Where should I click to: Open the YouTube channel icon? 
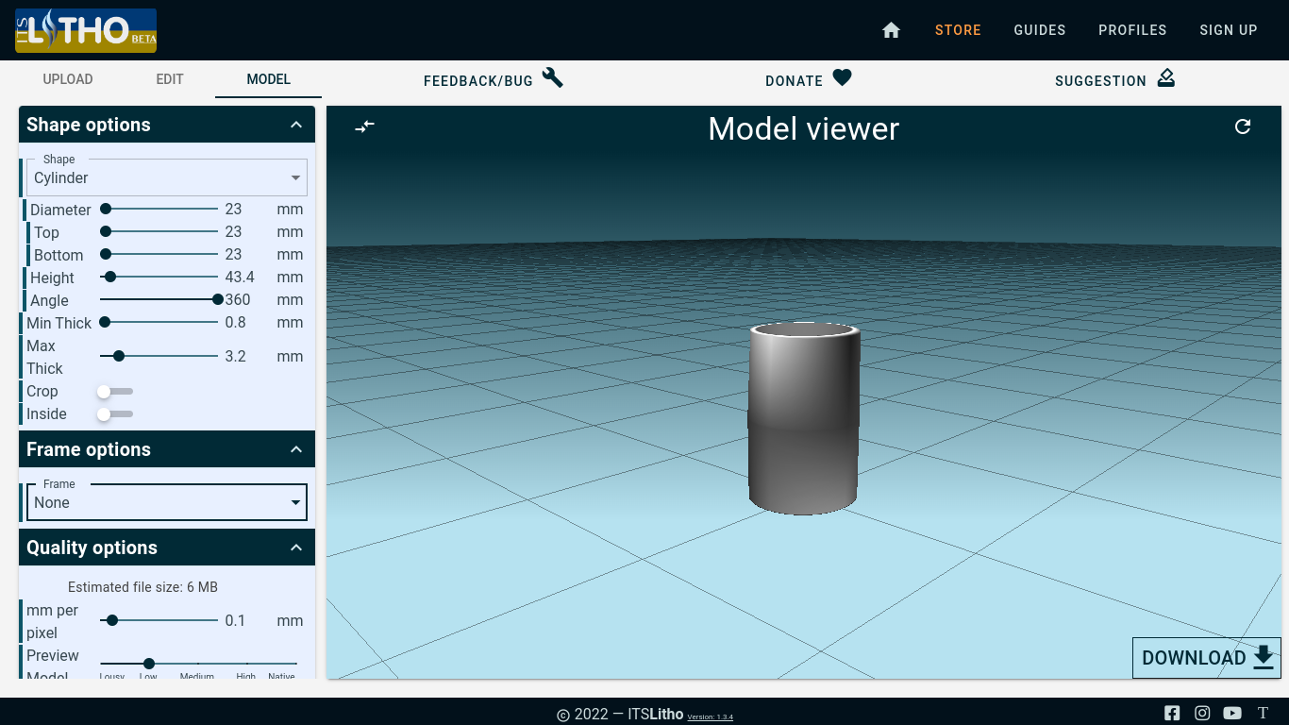(x=1232, y=714)
